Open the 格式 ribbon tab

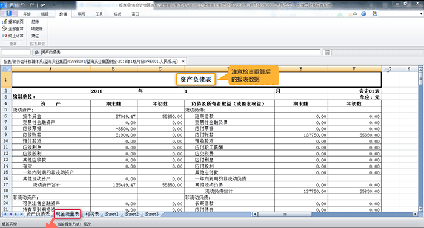click(117, 14)
